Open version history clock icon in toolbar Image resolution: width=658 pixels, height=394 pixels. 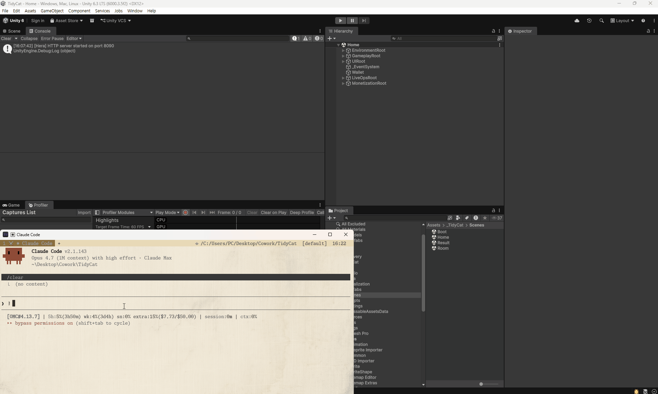(589, 21)
